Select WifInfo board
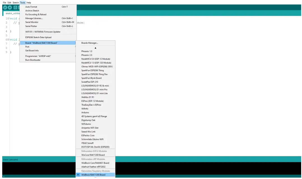This screenshot has height=179, width=302. click(x=96, y=109)
